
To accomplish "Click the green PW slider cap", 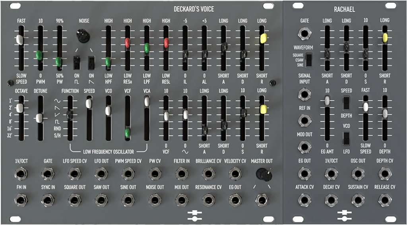I will pos(59,62).
